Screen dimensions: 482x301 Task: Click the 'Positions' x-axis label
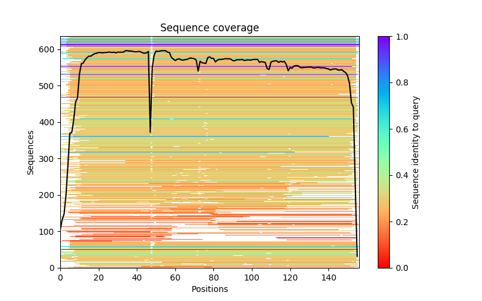(x=209, y=289)
